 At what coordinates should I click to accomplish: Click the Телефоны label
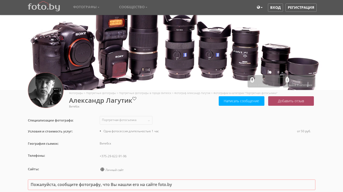click(x=36, y=155)
